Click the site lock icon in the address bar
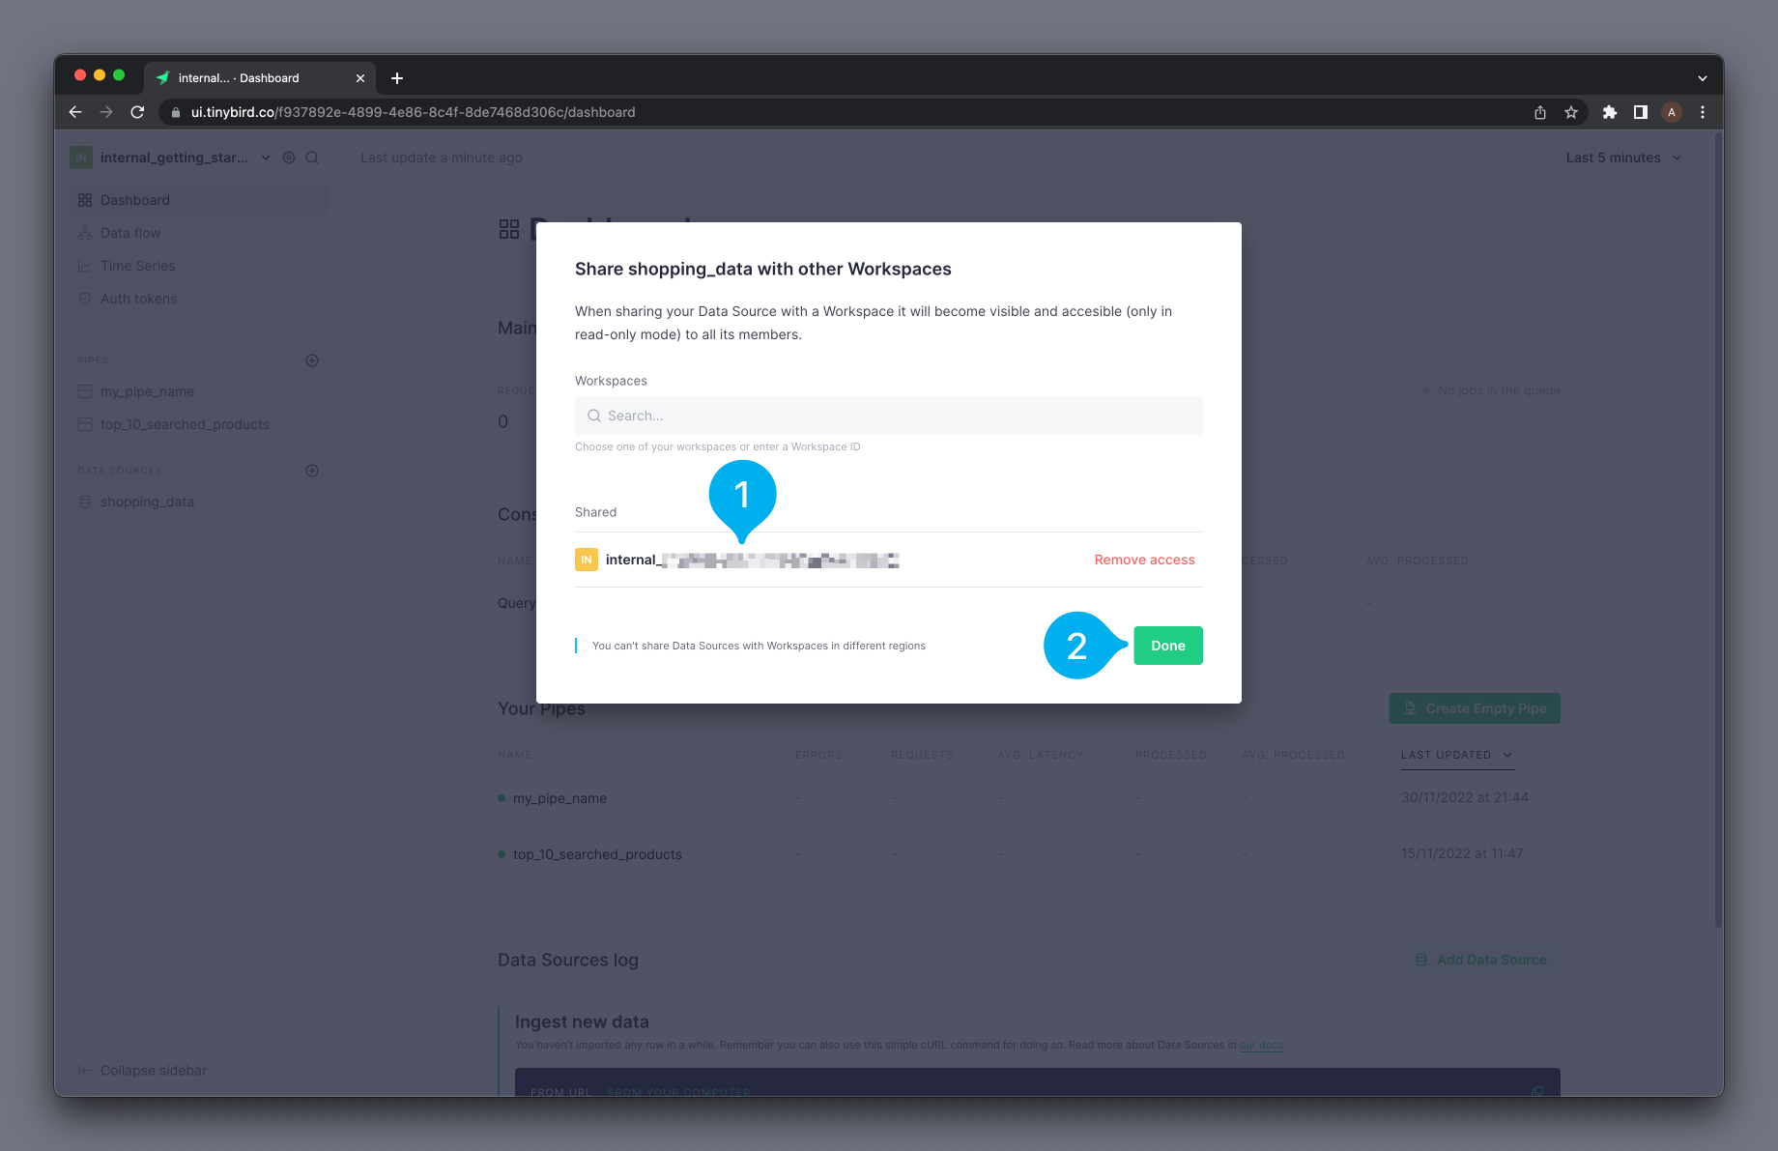The image size is (1778, 1151). click(x=176, y=112)
